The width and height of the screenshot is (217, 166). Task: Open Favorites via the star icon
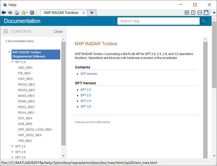(x=23, y=13)
